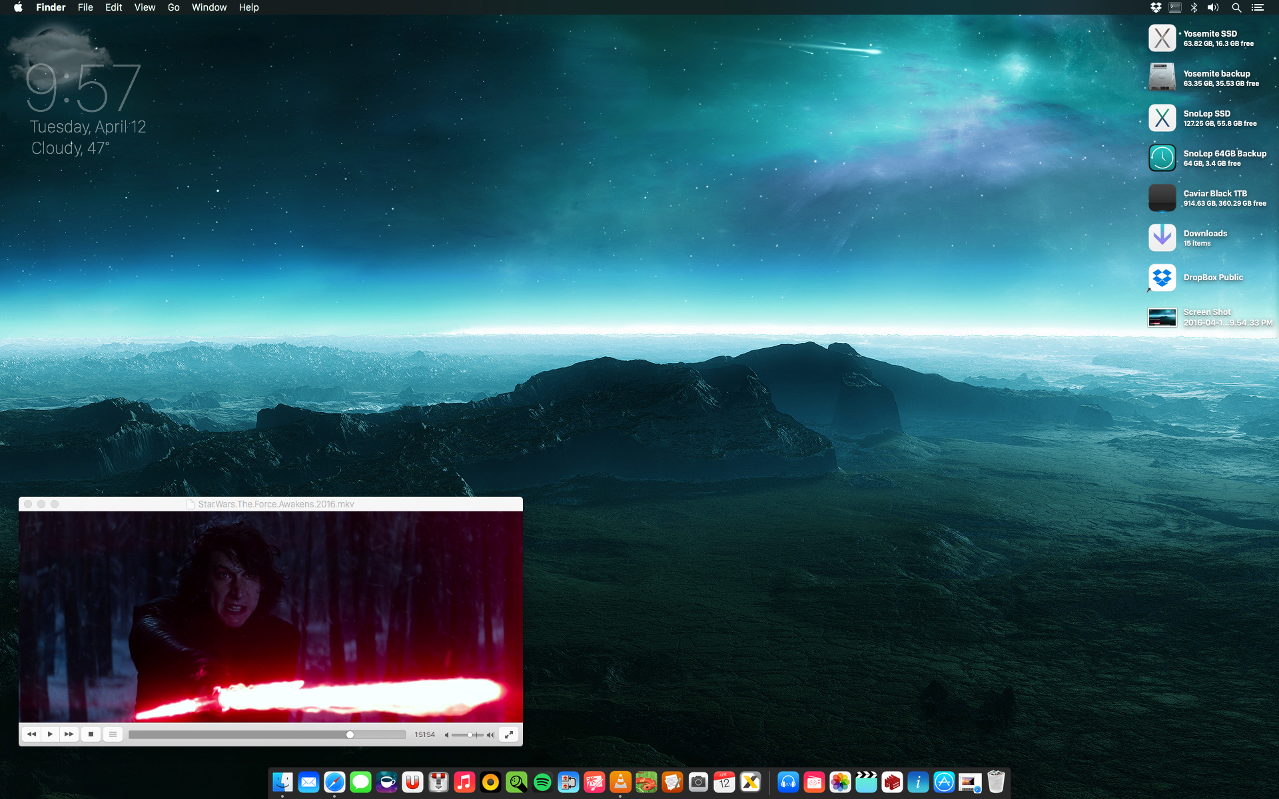Open the Go menu

tap(174, 7)
